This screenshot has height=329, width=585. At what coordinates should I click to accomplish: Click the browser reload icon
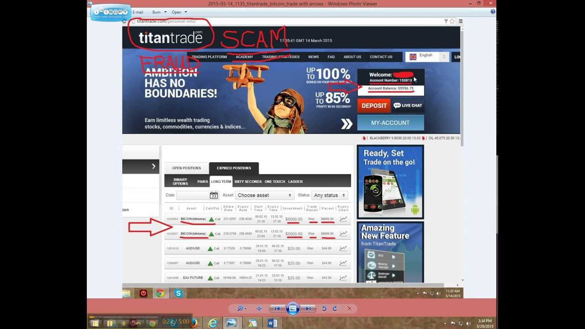pyautogui.click(x=124, y=21)
